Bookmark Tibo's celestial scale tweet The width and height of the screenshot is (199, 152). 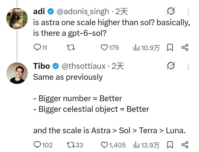[170, 145]
